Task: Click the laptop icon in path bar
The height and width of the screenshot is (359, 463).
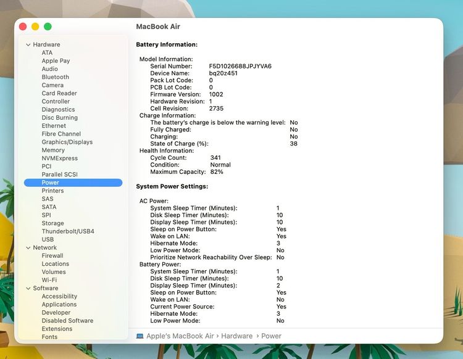Action: (140, 336)
